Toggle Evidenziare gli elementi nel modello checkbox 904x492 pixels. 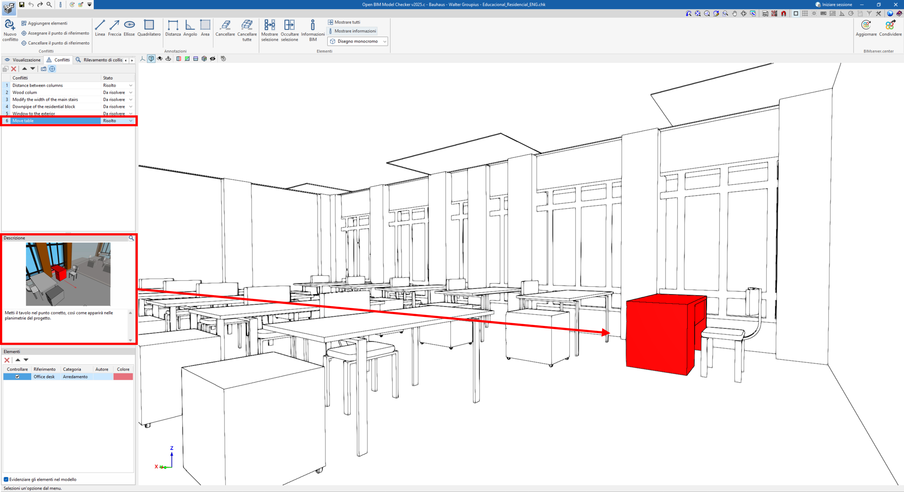tap(6, 479)
